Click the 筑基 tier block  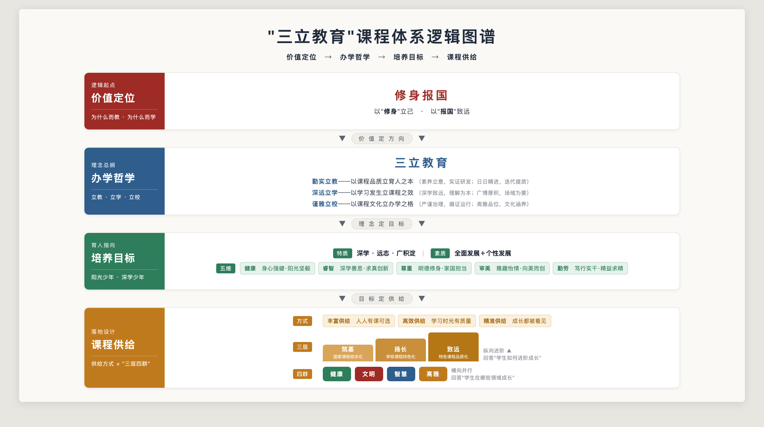[348, 353]
